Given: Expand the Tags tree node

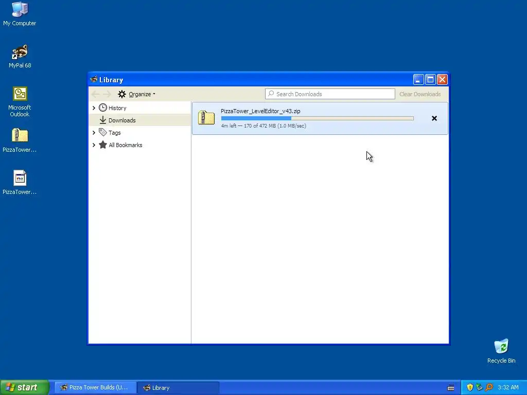Looking at the screenshot, I should pos(94,133).
